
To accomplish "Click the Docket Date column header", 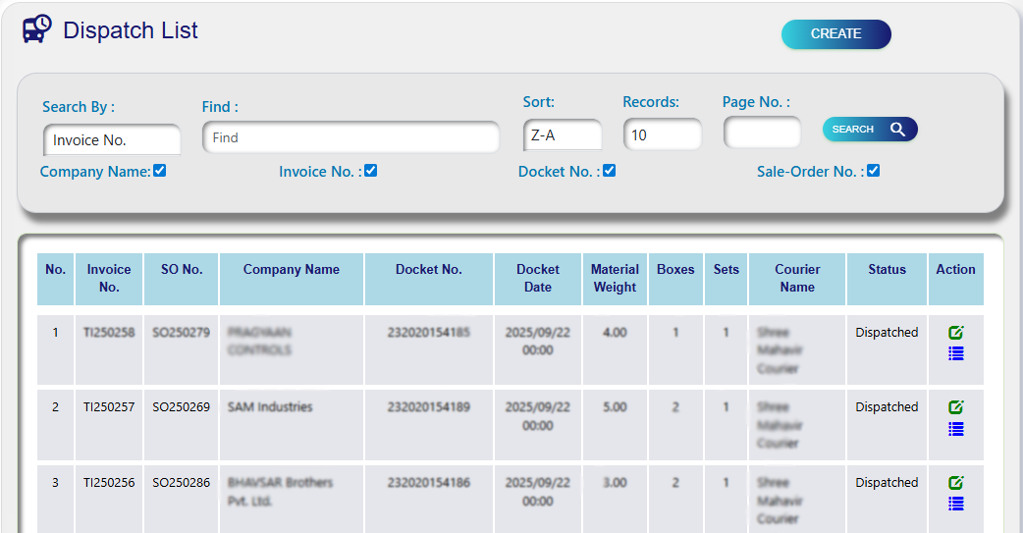I will (538, 279).
